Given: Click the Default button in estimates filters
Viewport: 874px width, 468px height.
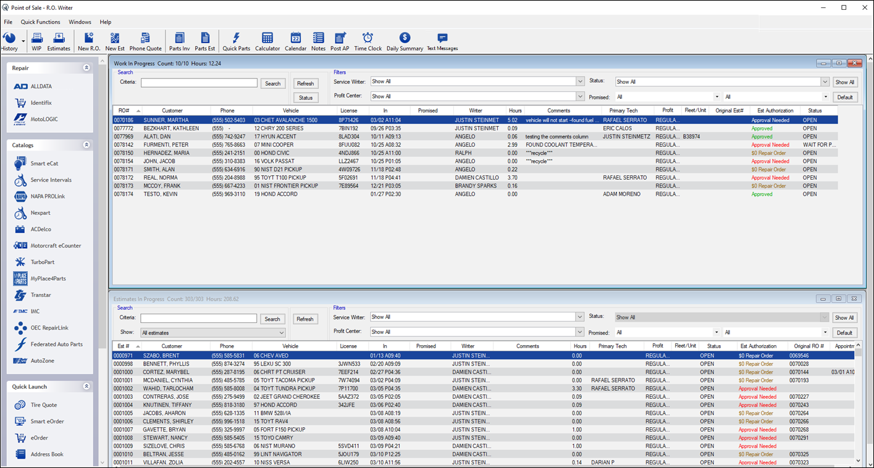Looking at the screenshot, I should point(845,333).
